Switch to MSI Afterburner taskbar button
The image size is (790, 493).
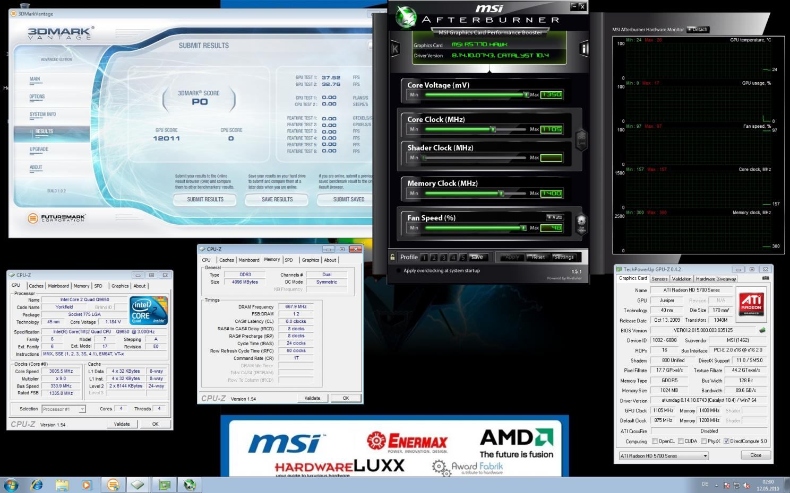click(x=190, y=485)
